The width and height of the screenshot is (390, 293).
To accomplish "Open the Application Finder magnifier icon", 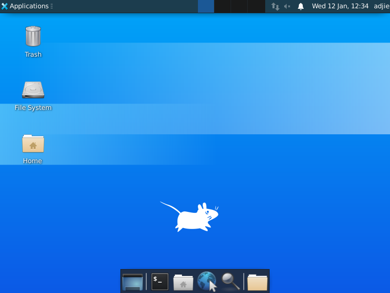I will click(231, 282).
